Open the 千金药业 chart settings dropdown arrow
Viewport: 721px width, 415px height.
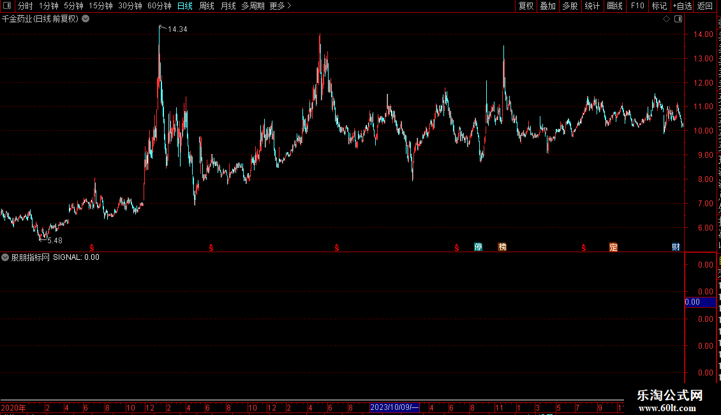(x=85, y=19)
